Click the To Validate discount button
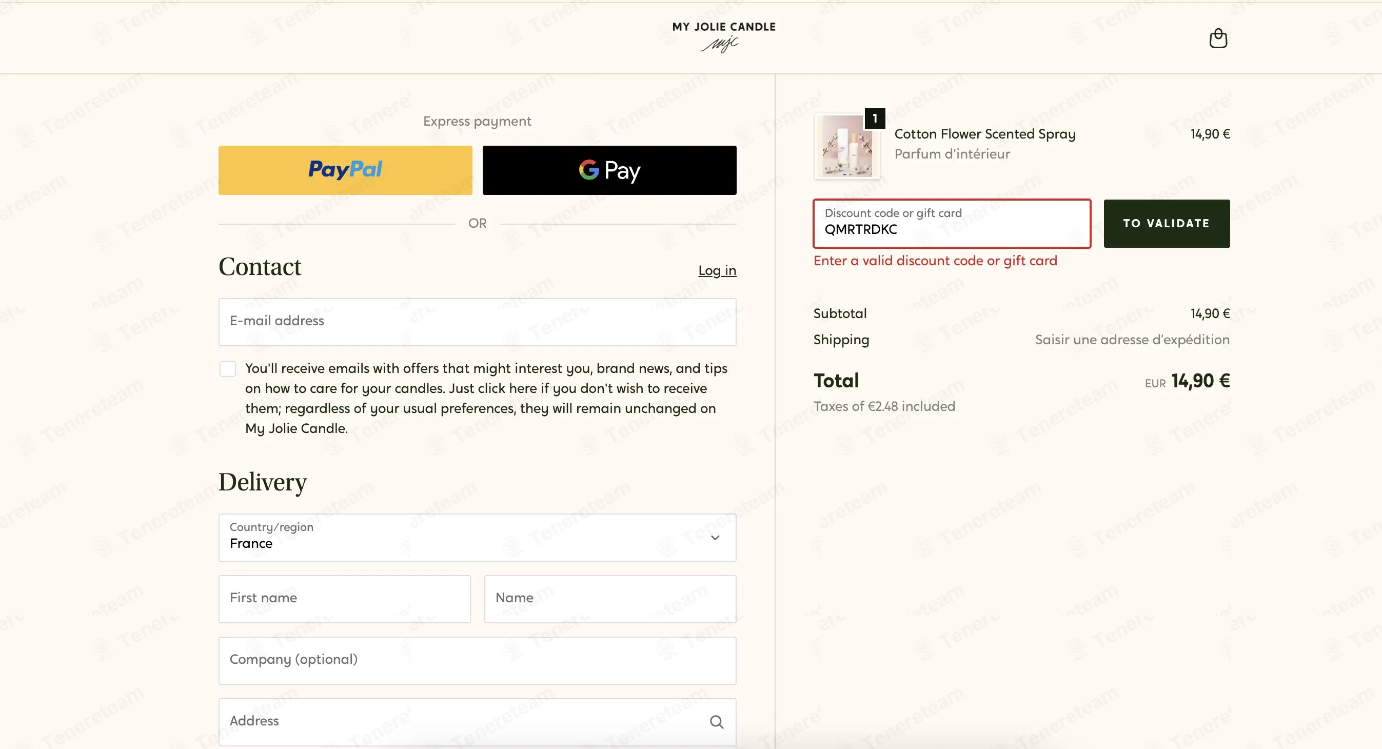The width and height of the screenshot is (1382, 749). [x=1167, y=223]
